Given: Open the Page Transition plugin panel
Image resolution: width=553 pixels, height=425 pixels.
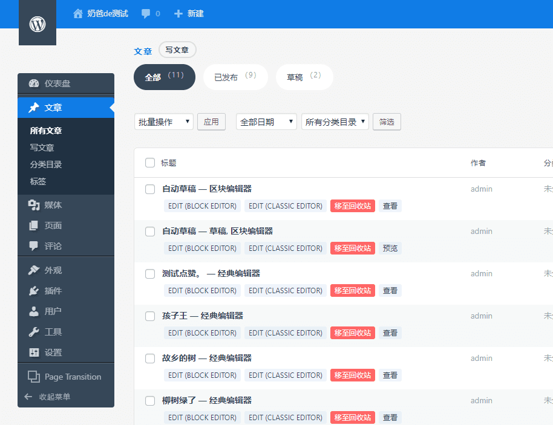Looking at the screenshot, I should coord(71,377).
